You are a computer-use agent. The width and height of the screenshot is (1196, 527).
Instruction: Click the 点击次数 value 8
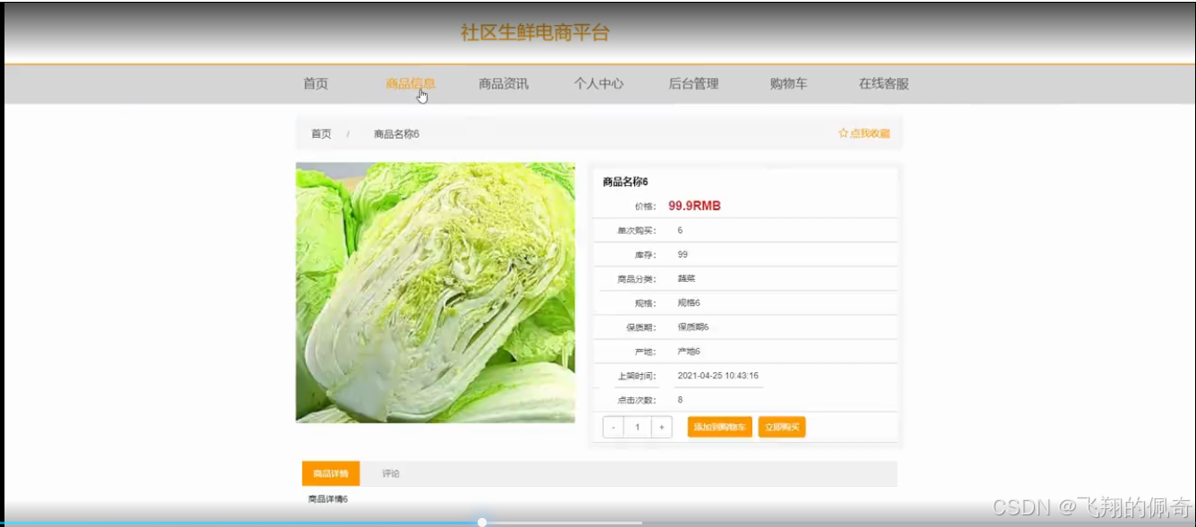click(x=680, y=400)
